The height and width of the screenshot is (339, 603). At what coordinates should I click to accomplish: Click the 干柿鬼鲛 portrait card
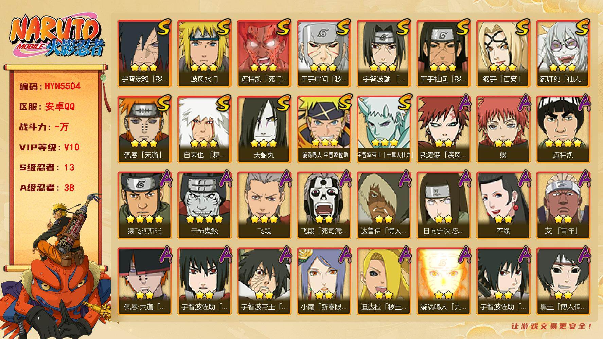(204, 205)
